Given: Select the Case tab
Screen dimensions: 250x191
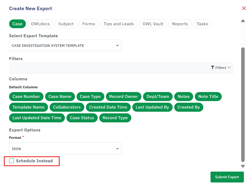Looking at the screenshot, I should (17, 24).
